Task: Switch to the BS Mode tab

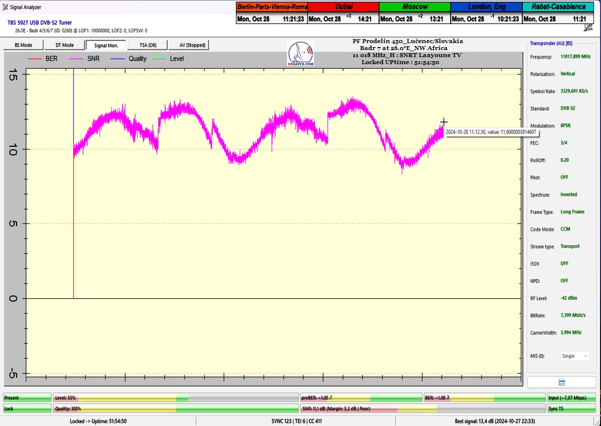Action: pyautogui.click(x=24, y=45)
